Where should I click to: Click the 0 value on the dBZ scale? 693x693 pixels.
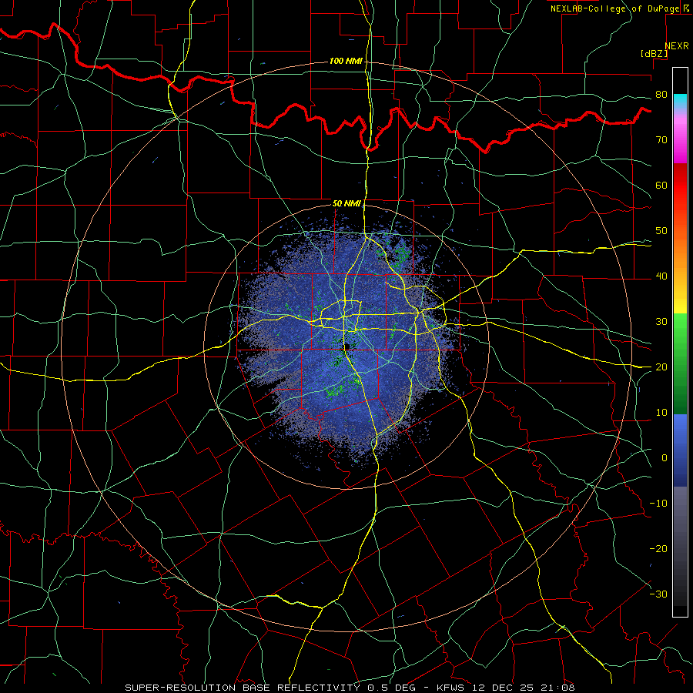click(x=665, y=458)
